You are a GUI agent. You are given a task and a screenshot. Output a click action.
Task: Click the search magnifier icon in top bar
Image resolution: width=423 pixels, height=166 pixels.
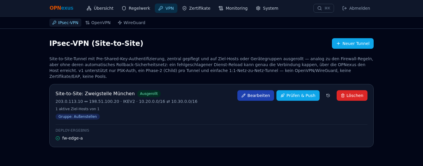(x=320, y=8)
